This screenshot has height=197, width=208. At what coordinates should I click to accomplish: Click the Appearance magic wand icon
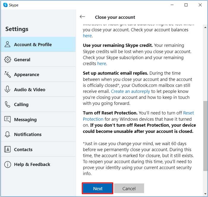(7, 74)
